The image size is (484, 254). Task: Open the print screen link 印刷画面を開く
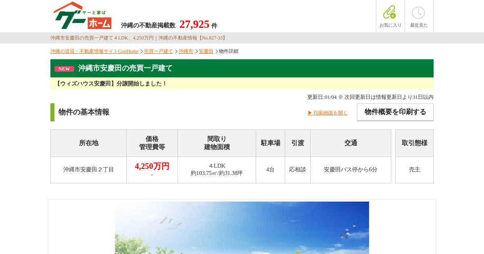coord(328,113)
